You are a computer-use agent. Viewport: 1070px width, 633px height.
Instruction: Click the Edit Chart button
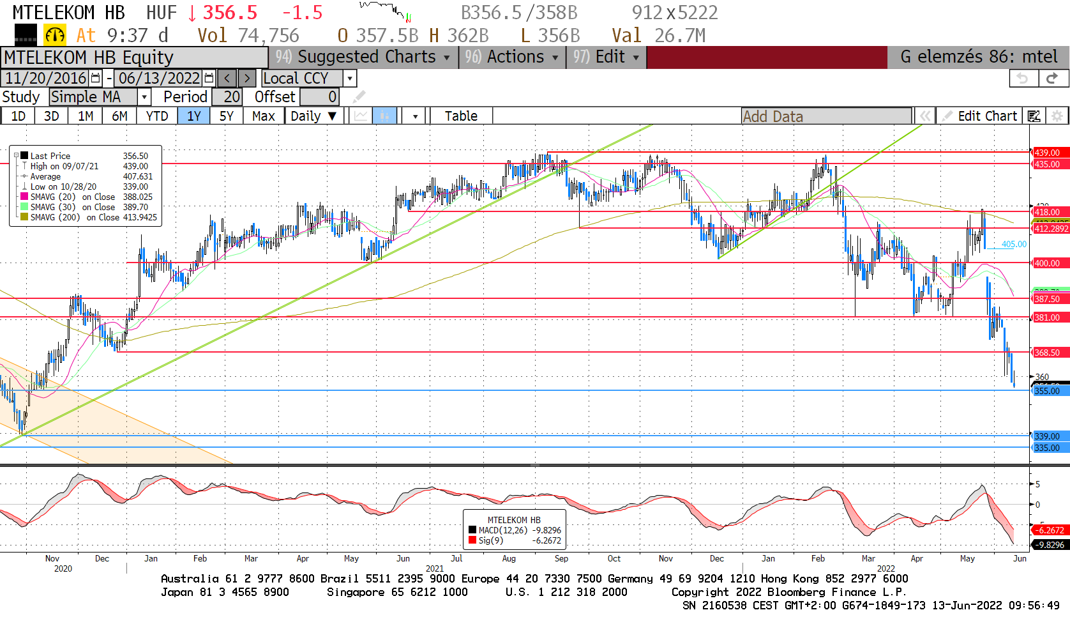979,116
